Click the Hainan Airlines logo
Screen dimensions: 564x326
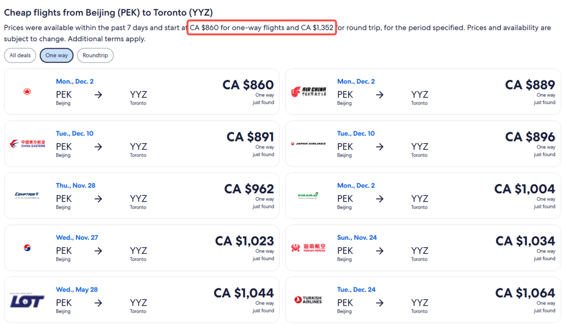pos(308,248)
